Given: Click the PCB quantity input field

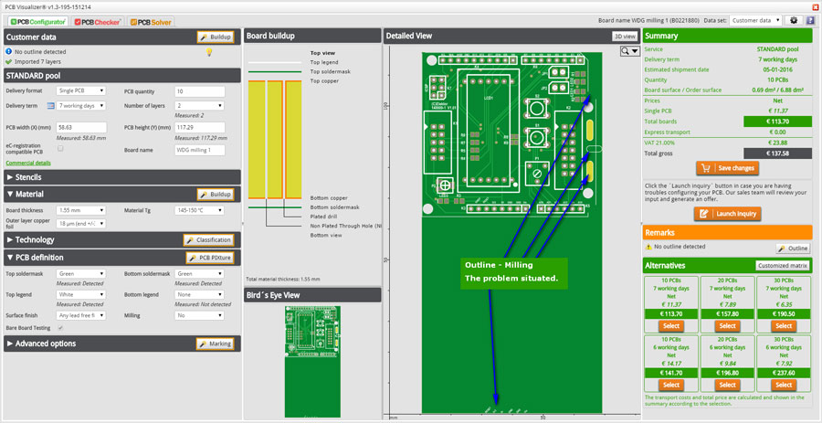Looking at the screenshot, I should tap(200, 91).
